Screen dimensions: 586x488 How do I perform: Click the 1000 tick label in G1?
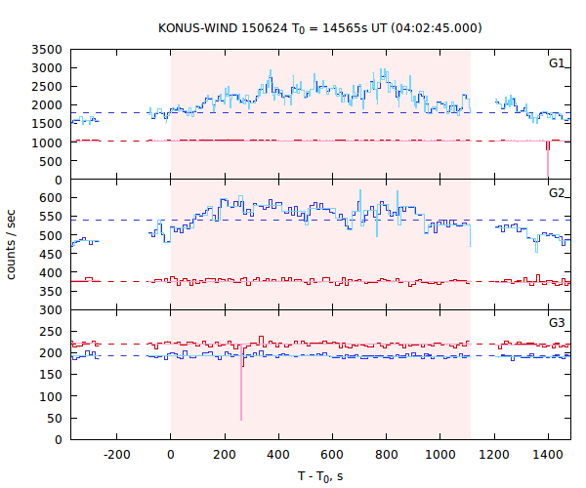[47, 143]
